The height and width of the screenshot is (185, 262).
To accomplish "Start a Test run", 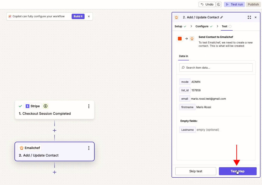I will point(234,4).
